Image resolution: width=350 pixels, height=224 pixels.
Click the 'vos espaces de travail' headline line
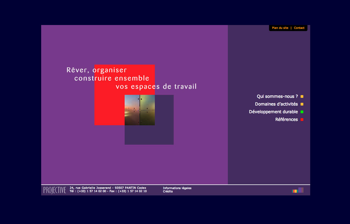(156, 87)
